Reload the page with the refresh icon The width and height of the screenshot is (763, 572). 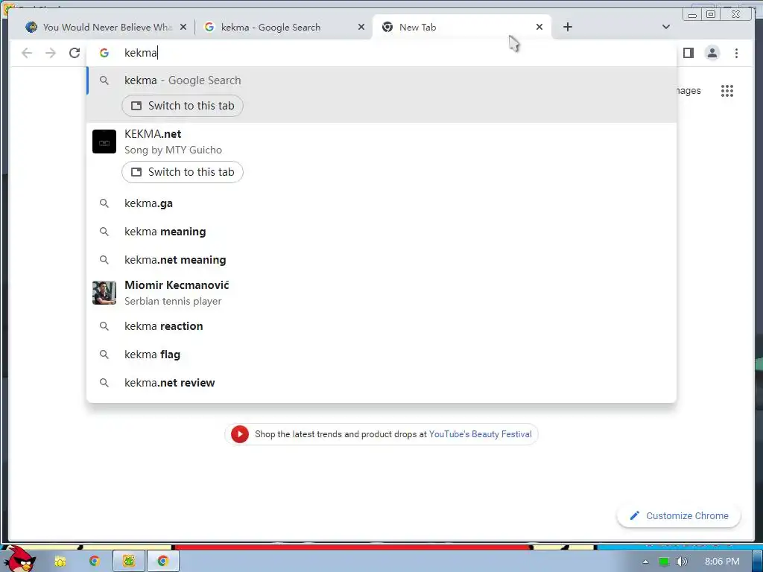75,53
